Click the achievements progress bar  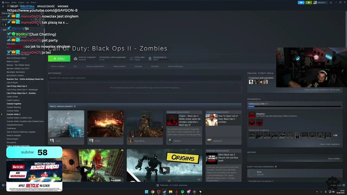pos(295,106)
